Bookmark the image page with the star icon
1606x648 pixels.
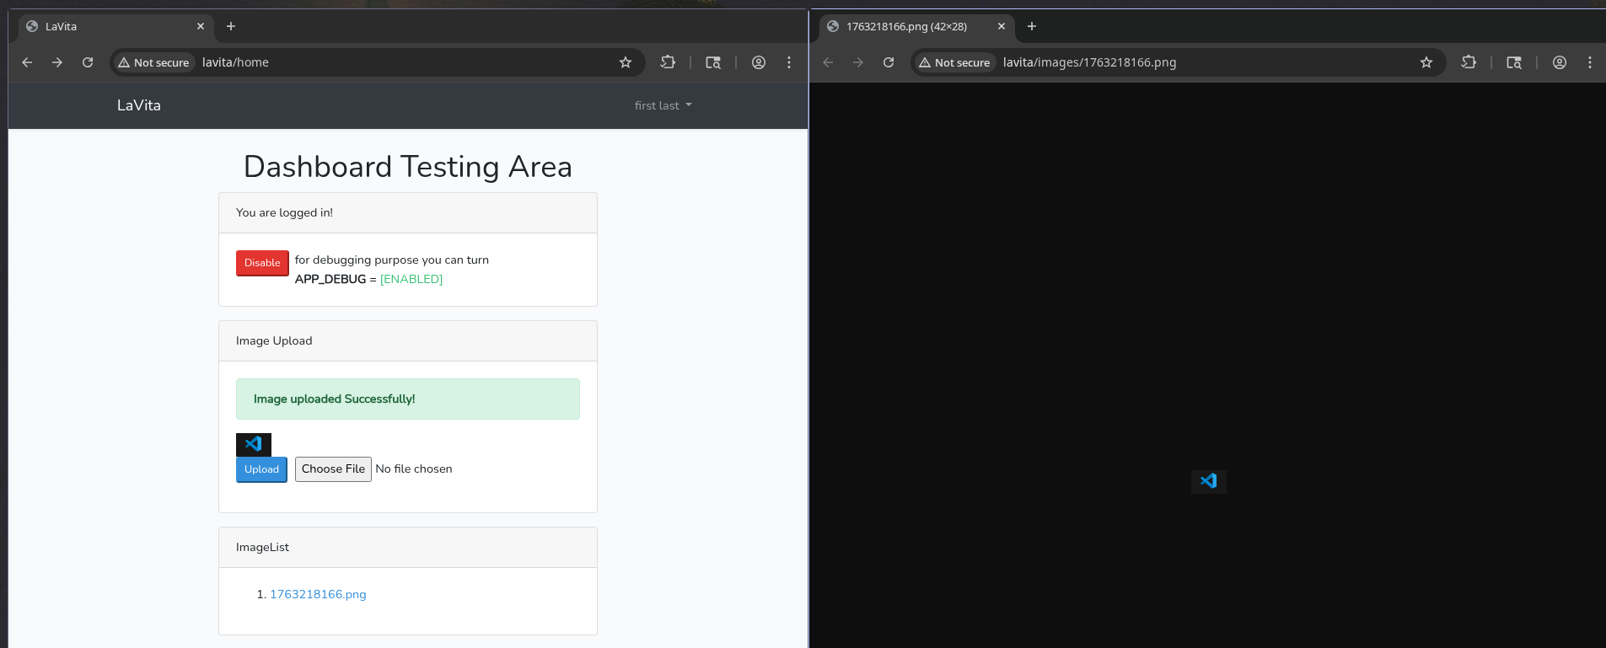pyautogui.click(x=1426, y=62)
